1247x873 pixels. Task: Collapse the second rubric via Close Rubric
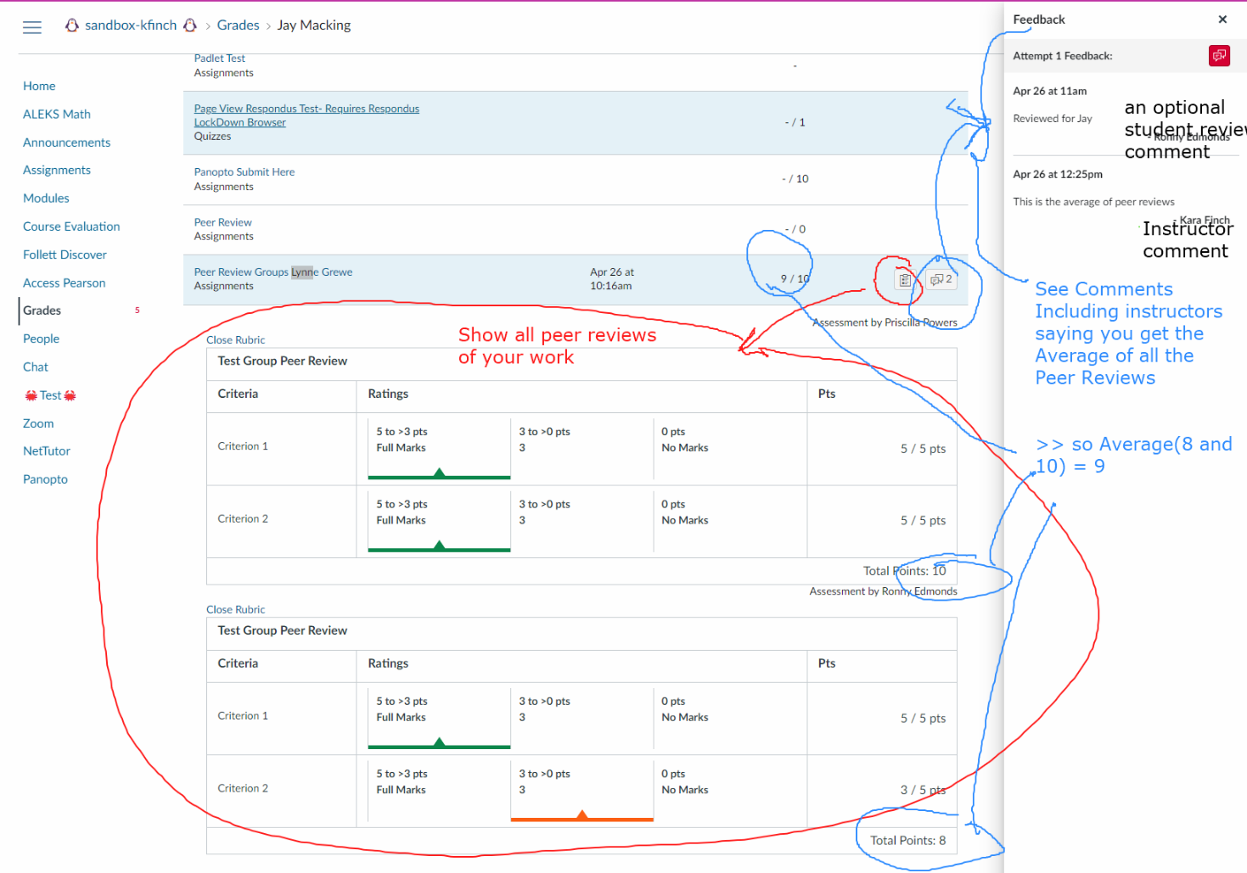235,610
